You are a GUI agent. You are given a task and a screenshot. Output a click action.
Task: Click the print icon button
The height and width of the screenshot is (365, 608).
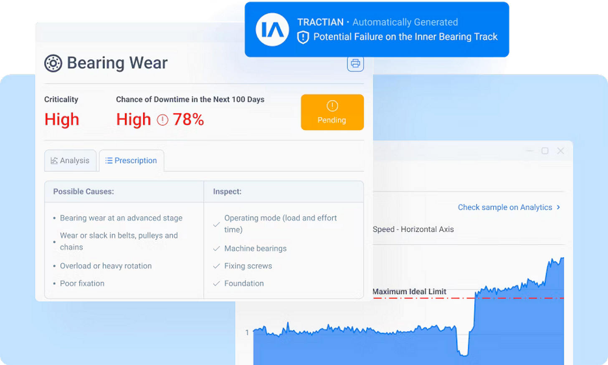(x=355, y=63)
